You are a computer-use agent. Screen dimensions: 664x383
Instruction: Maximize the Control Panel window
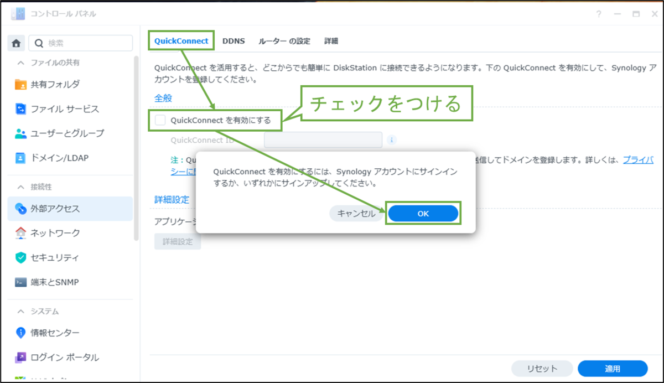coord(636,14)
